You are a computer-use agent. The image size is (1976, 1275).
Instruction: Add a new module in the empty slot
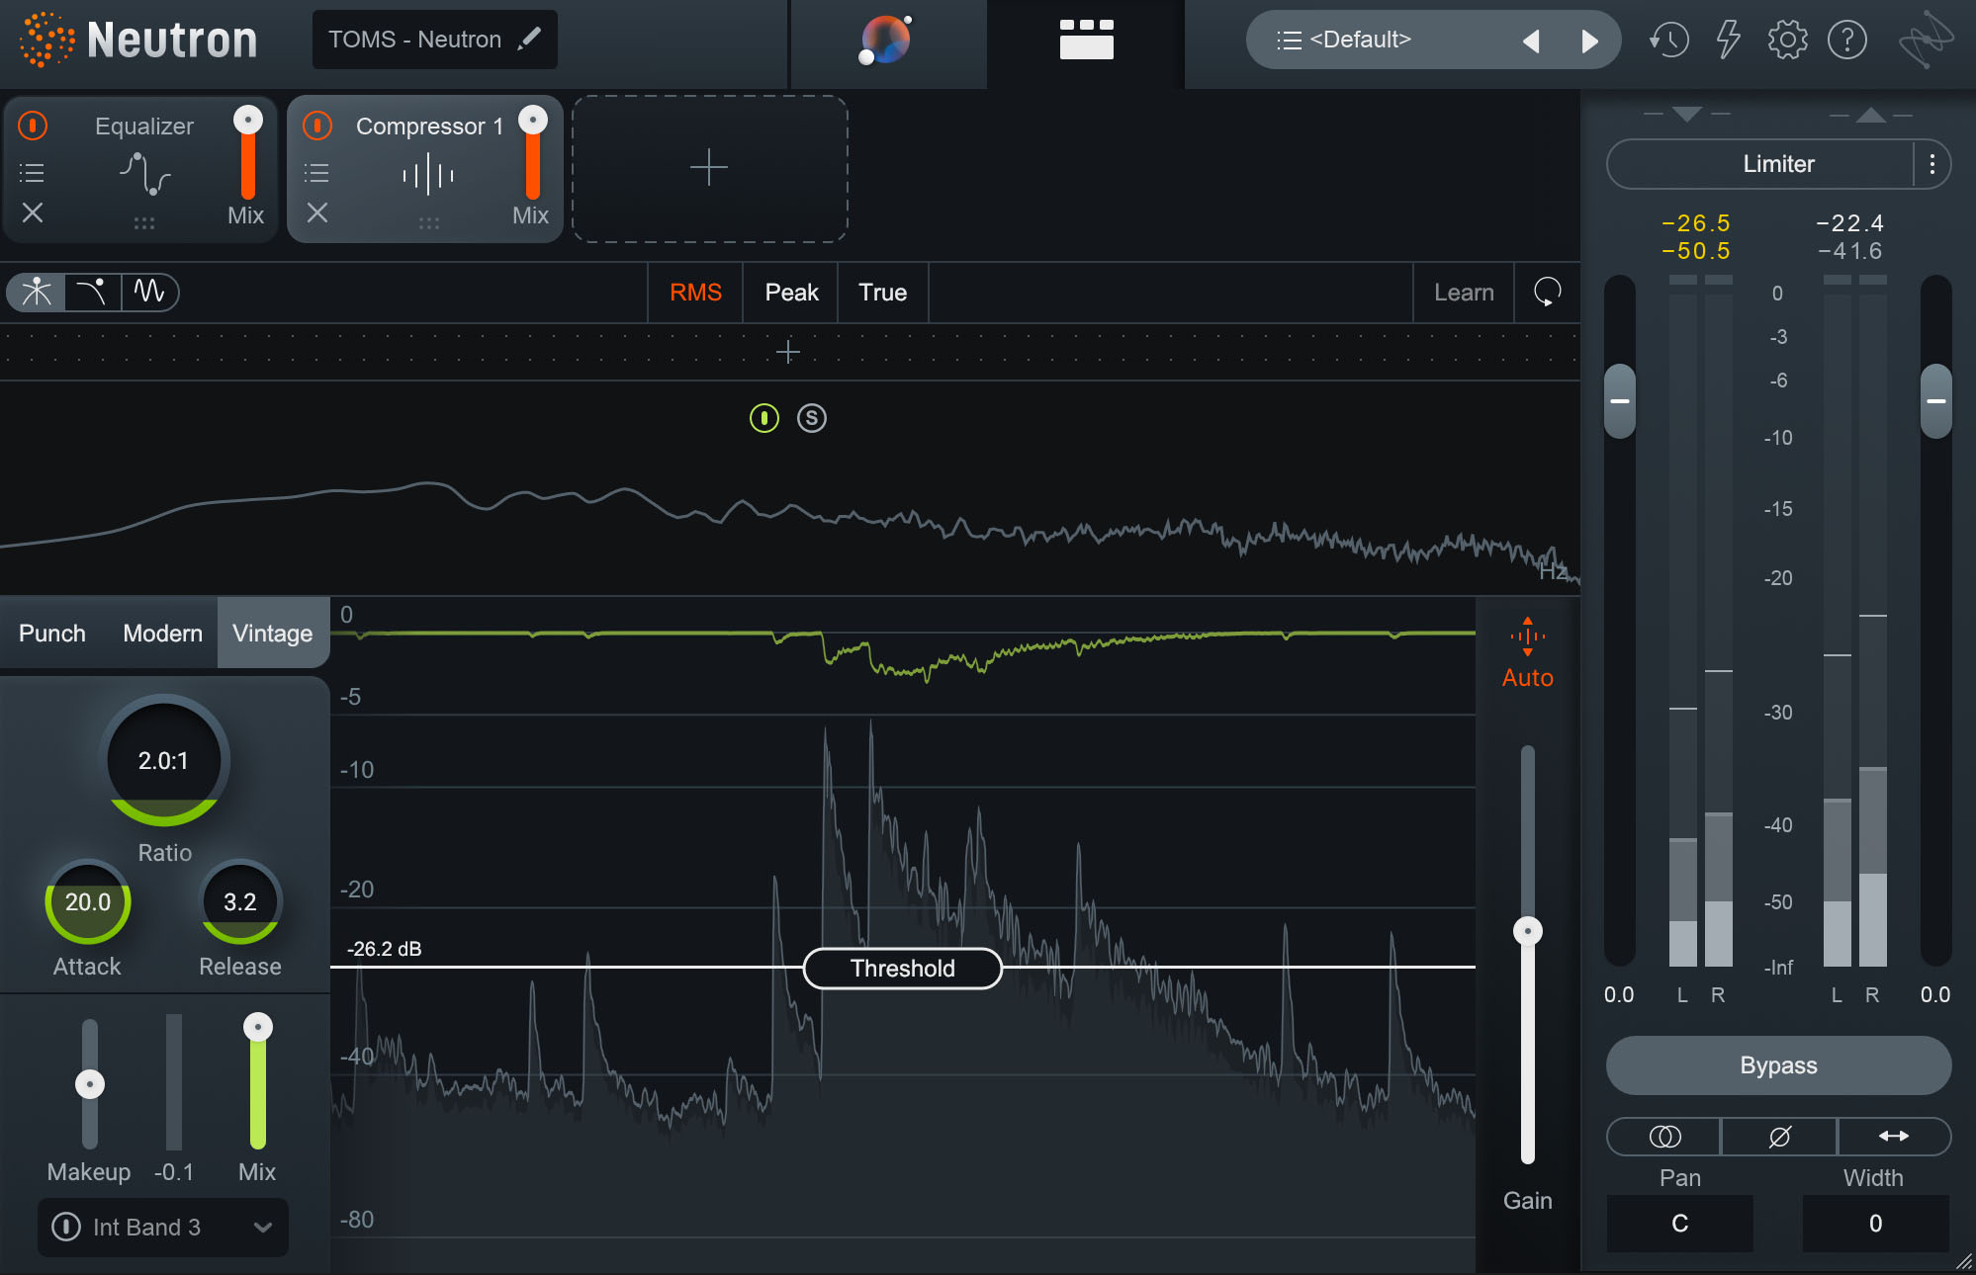pyautogui.click(x=709, y=168)
